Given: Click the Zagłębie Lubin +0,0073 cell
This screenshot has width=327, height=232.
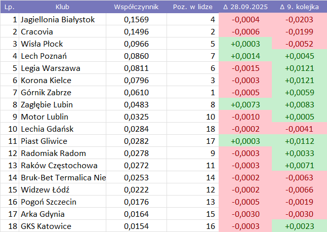Looking at the screenshot, I should point(245,105).
